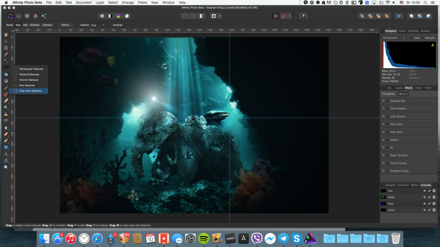Choose Elliptical Marquee from the flyout
Screen dimensions: 440x247
click(29, 74)
